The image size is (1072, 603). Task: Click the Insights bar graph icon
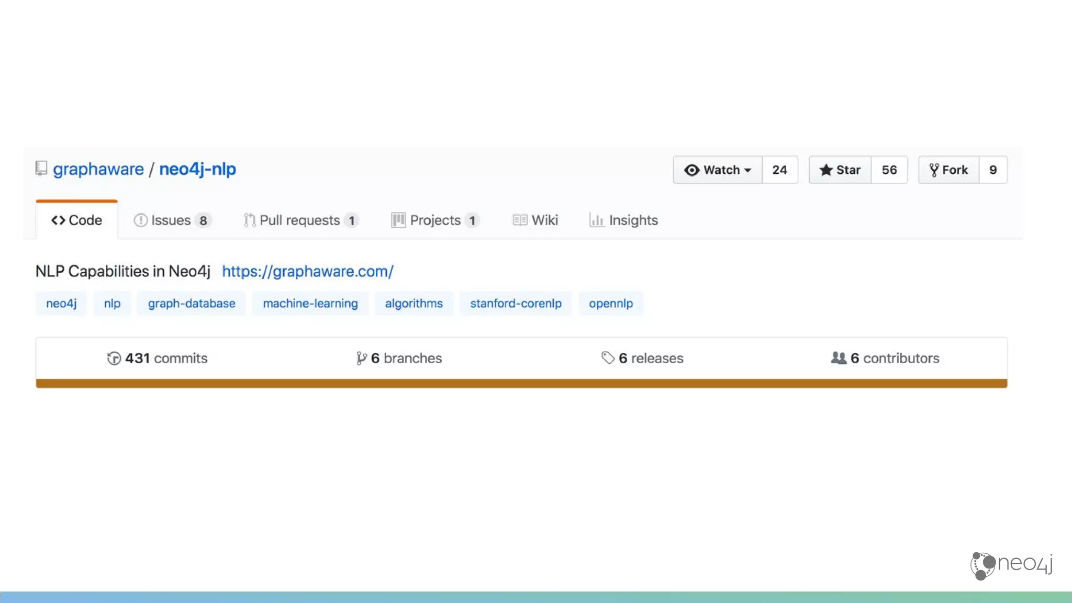596,220
